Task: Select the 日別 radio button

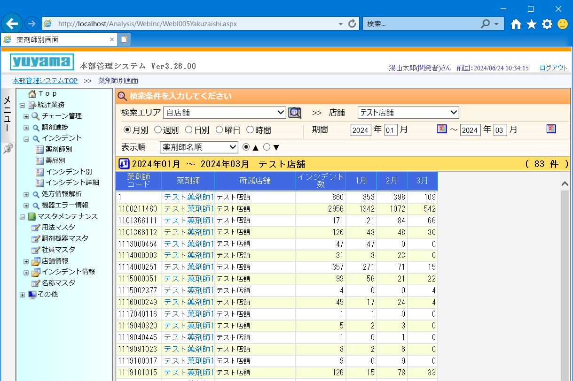Action: 189,130
